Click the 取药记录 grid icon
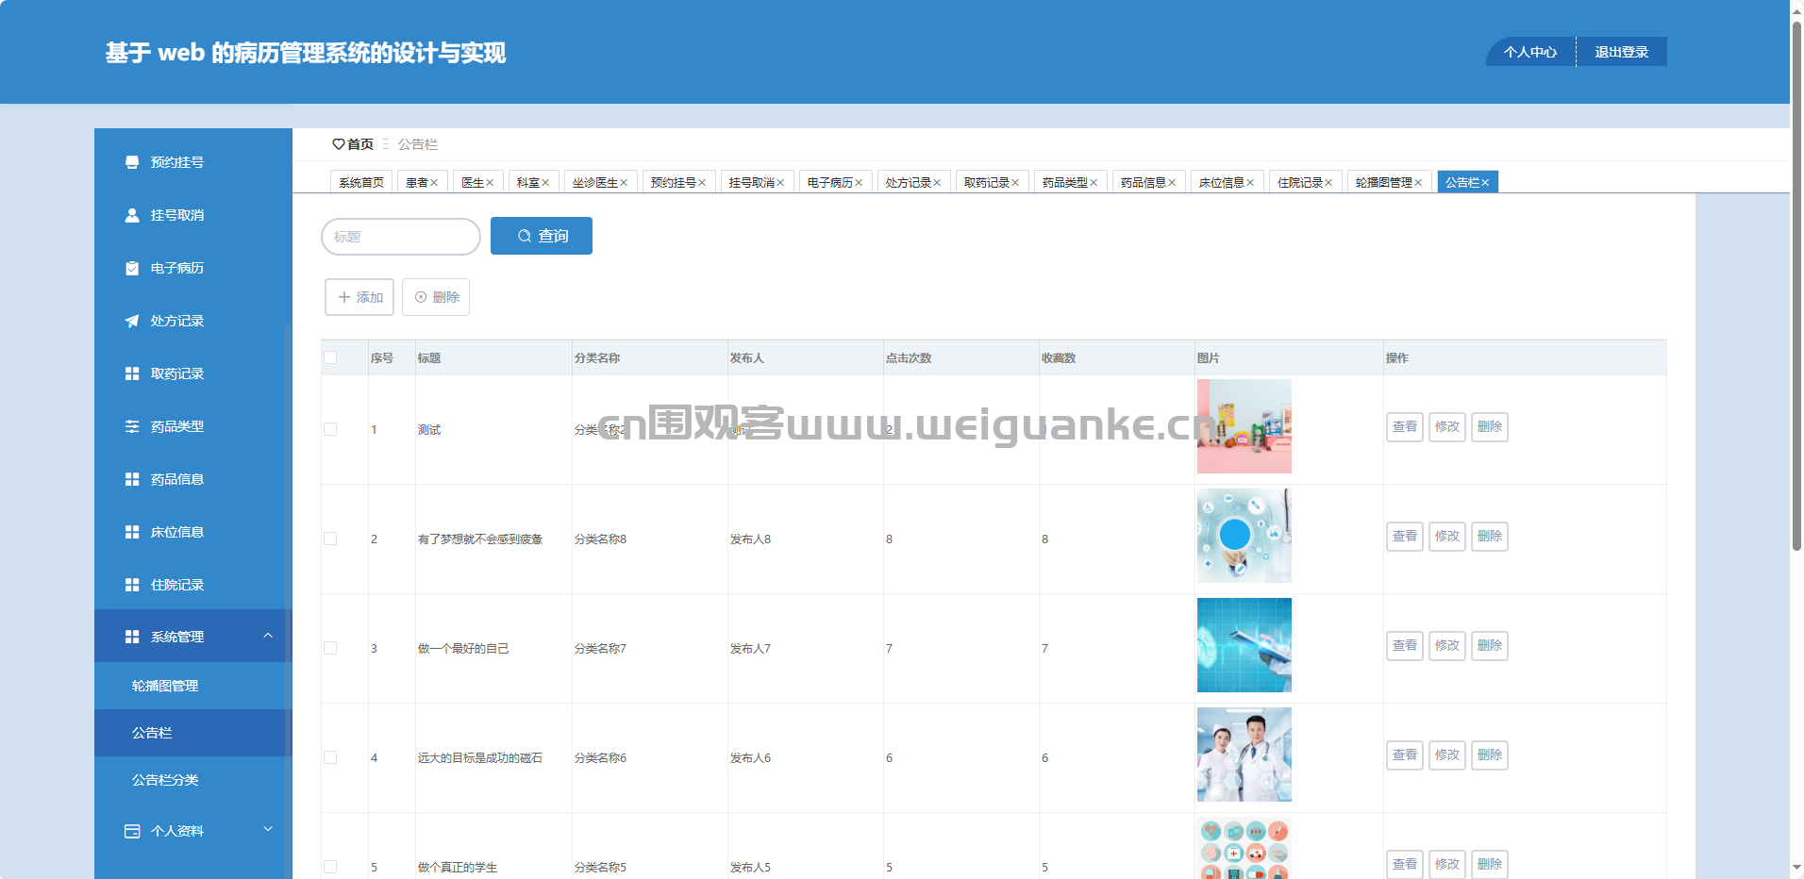1804x879 pixels. coord(132,373)
